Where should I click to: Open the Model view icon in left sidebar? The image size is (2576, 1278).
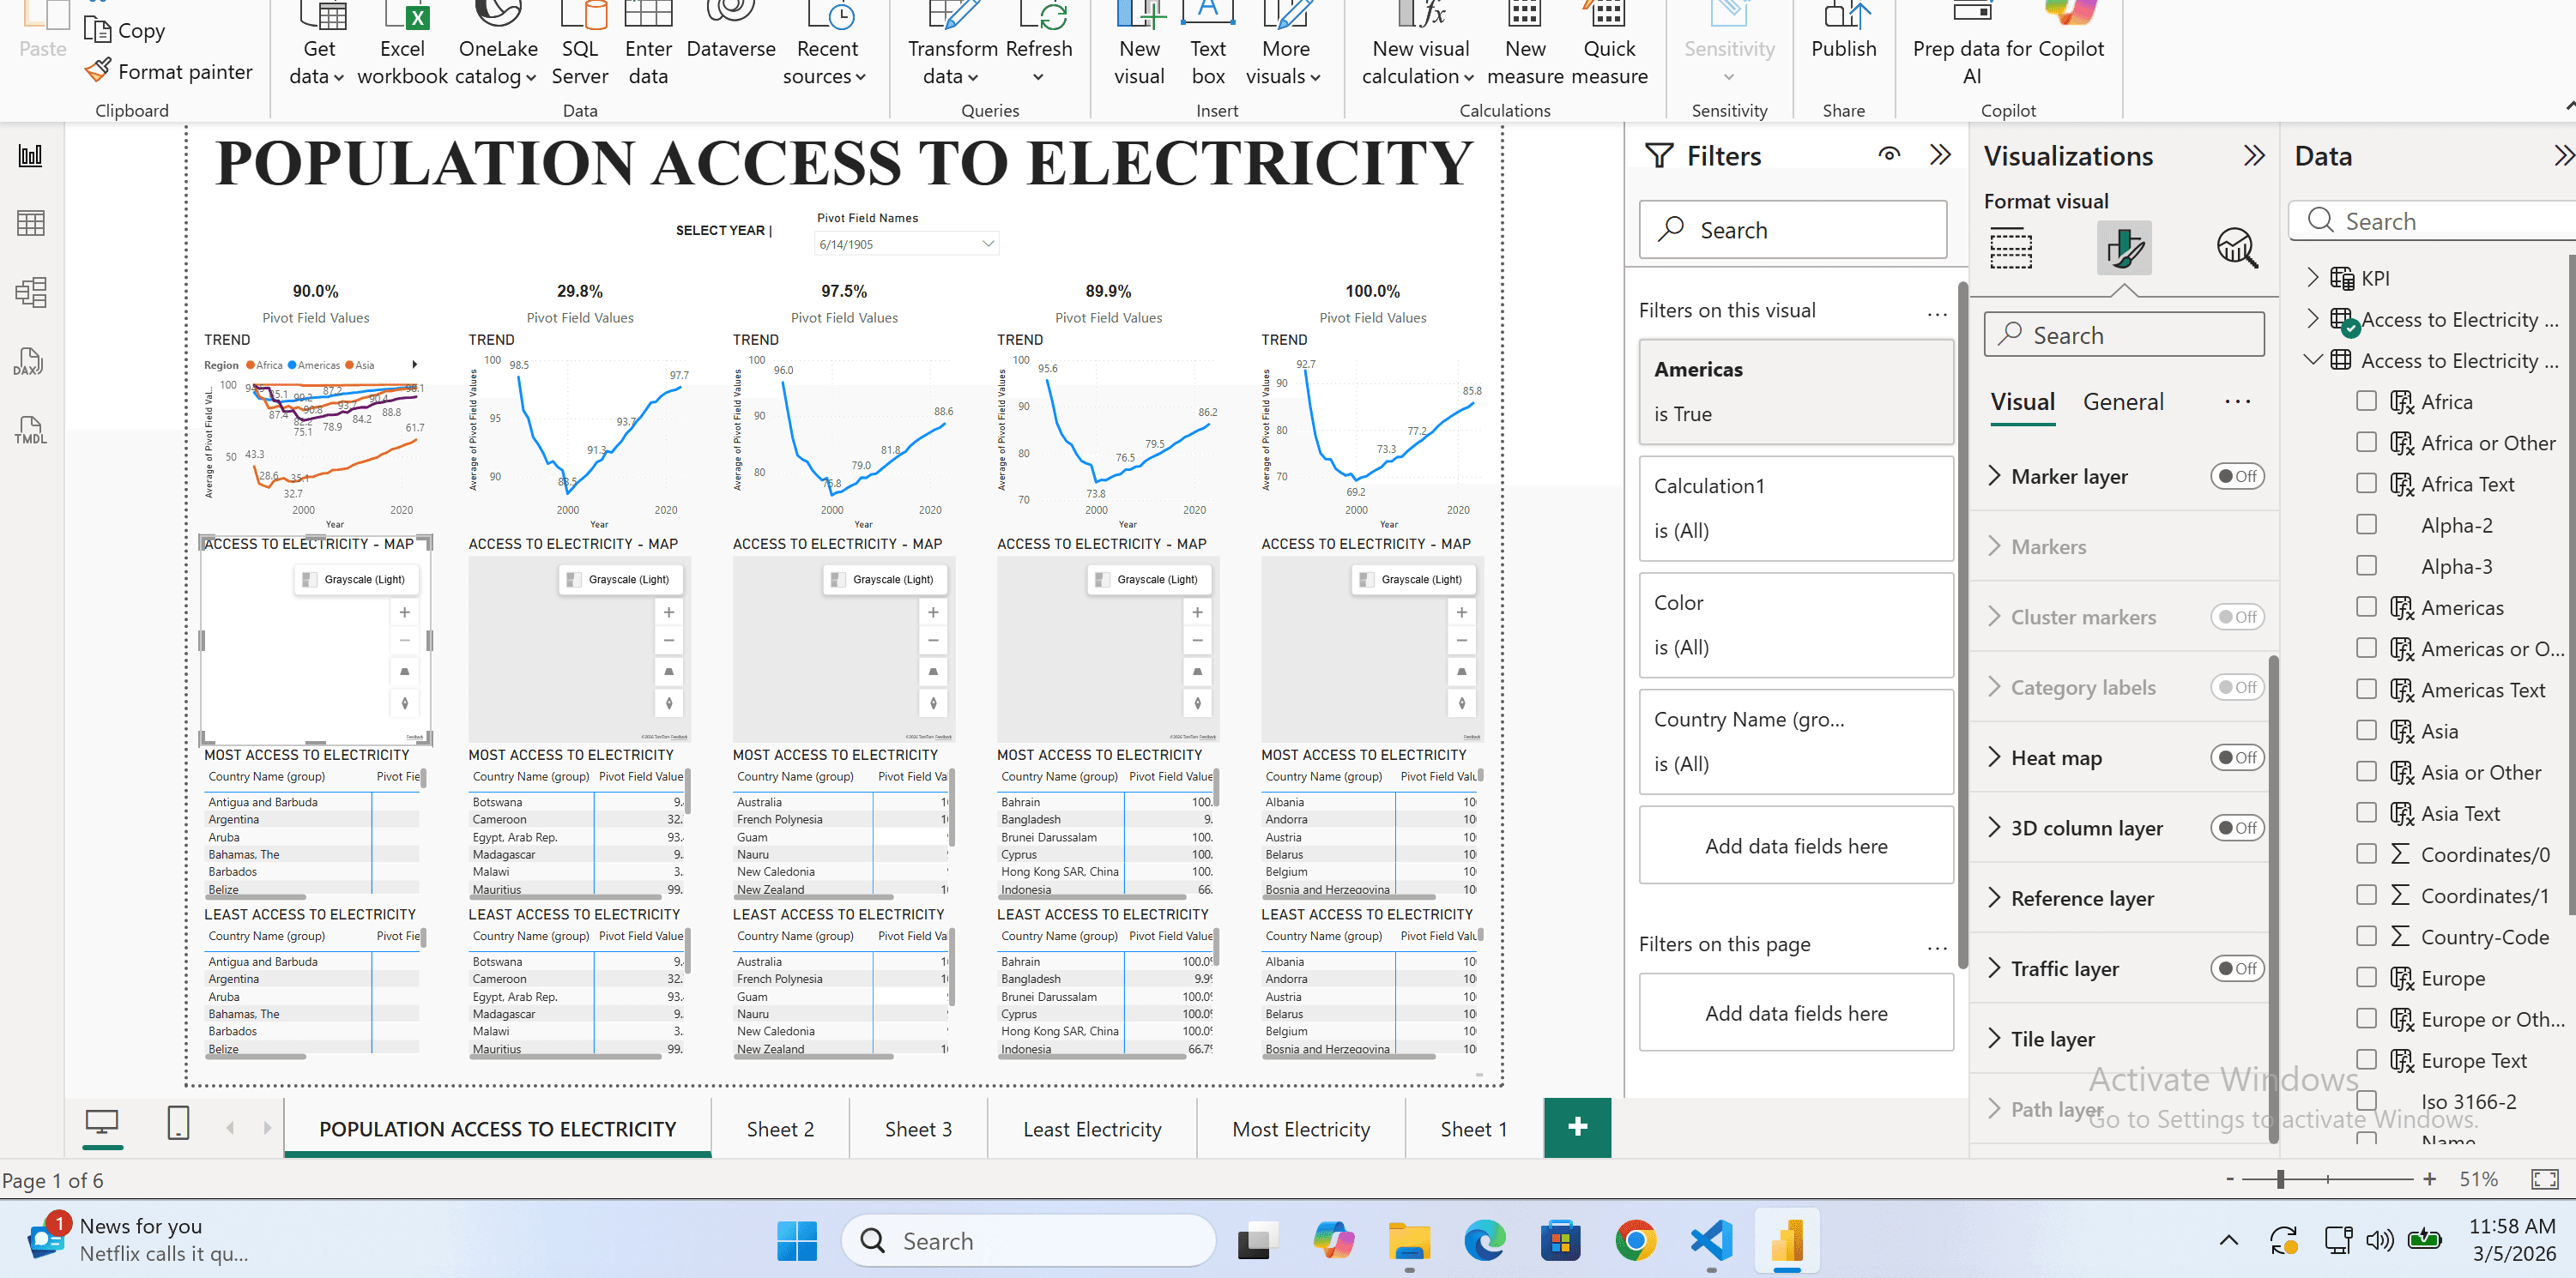tap(30, 292)
